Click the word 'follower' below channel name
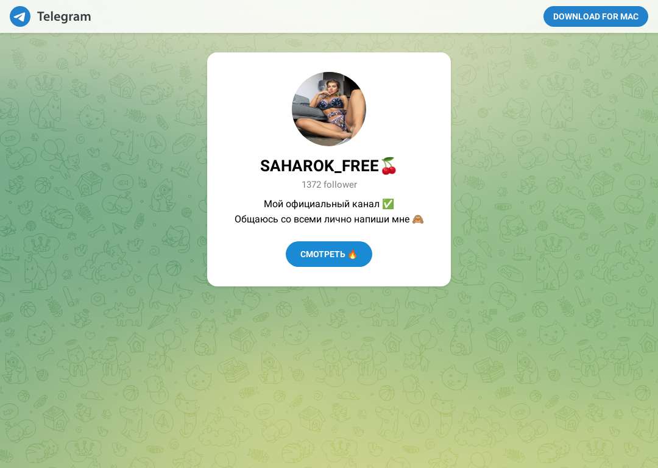The height and width of the screenshot is (468, 658). point(341,185)
